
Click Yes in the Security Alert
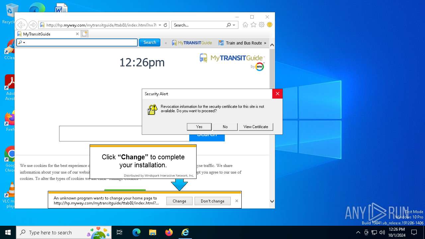pos(199,127)
